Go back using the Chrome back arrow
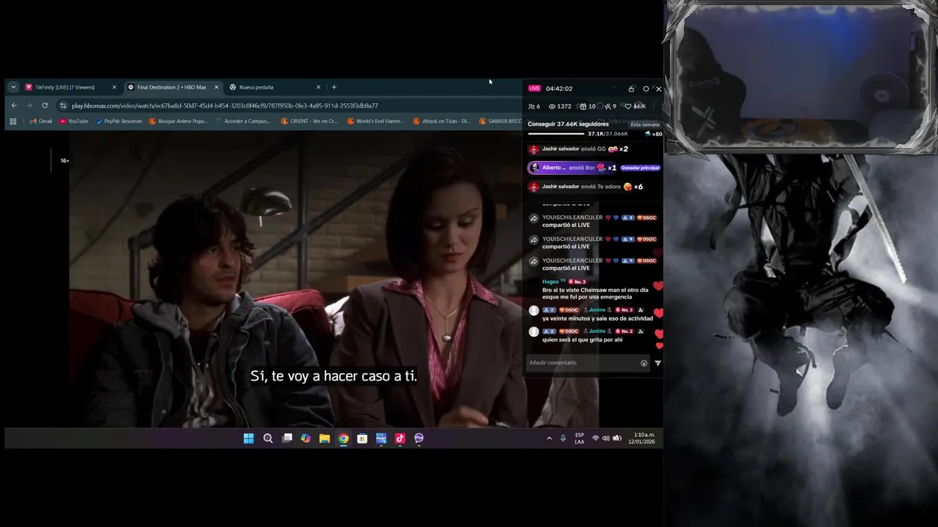The image size is (938, 527). coord(14,105)
